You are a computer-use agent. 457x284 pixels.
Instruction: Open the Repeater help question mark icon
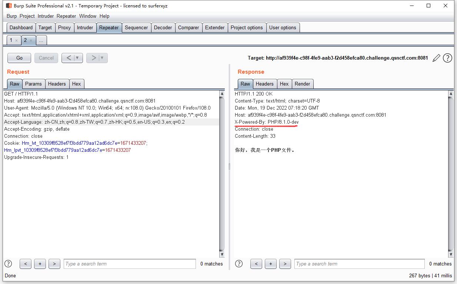click(447, 58)
